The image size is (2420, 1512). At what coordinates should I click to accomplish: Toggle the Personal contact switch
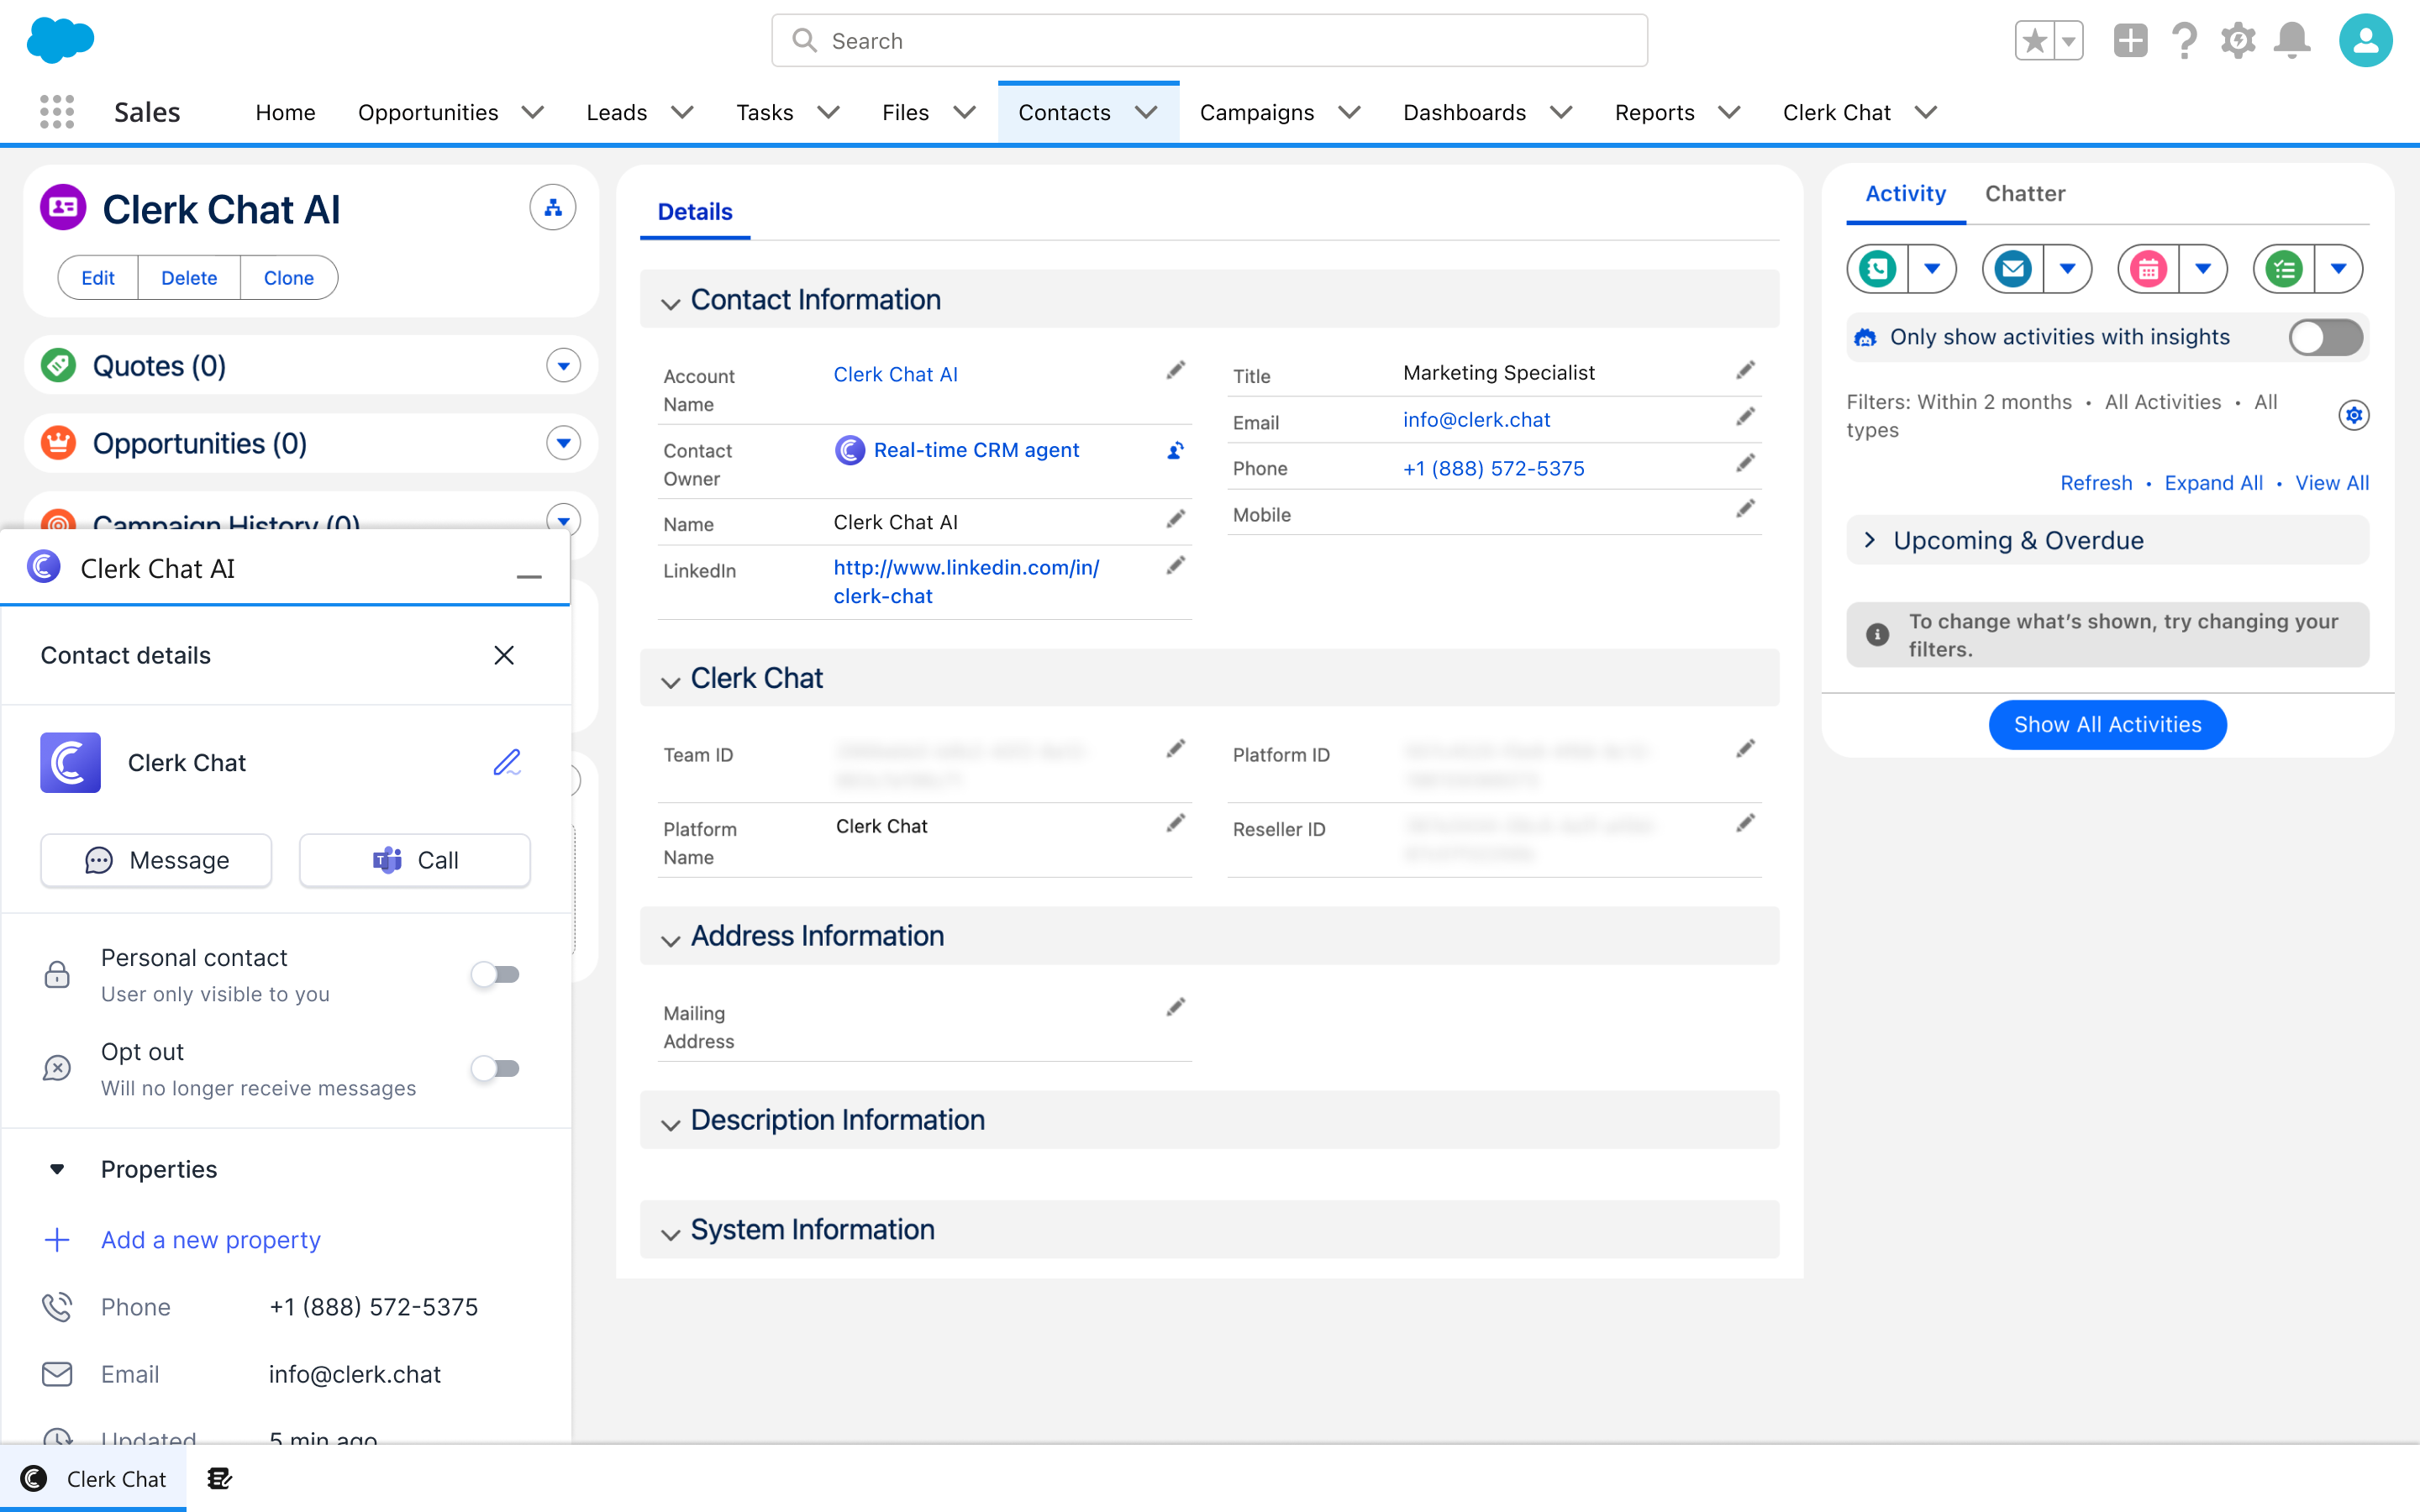click(x=496, y=974)
